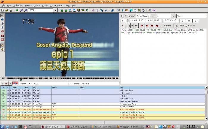Open visual typesetting help icon
This screenshot has width=208, height=129.
[2, 50]
